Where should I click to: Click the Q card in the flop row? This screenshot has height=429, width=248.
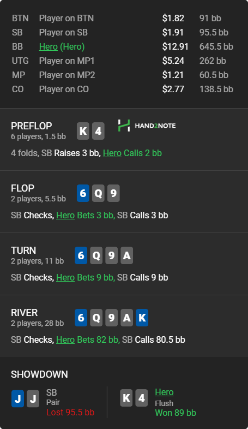click(98, 193)
